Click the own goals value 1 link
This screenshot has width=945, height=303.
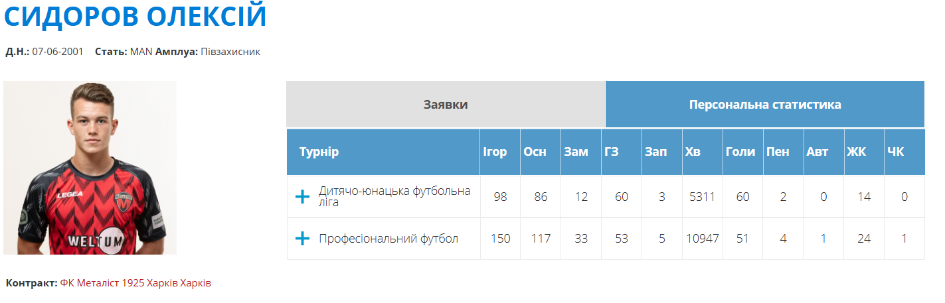pyautogui.click(x=823, y=239)
